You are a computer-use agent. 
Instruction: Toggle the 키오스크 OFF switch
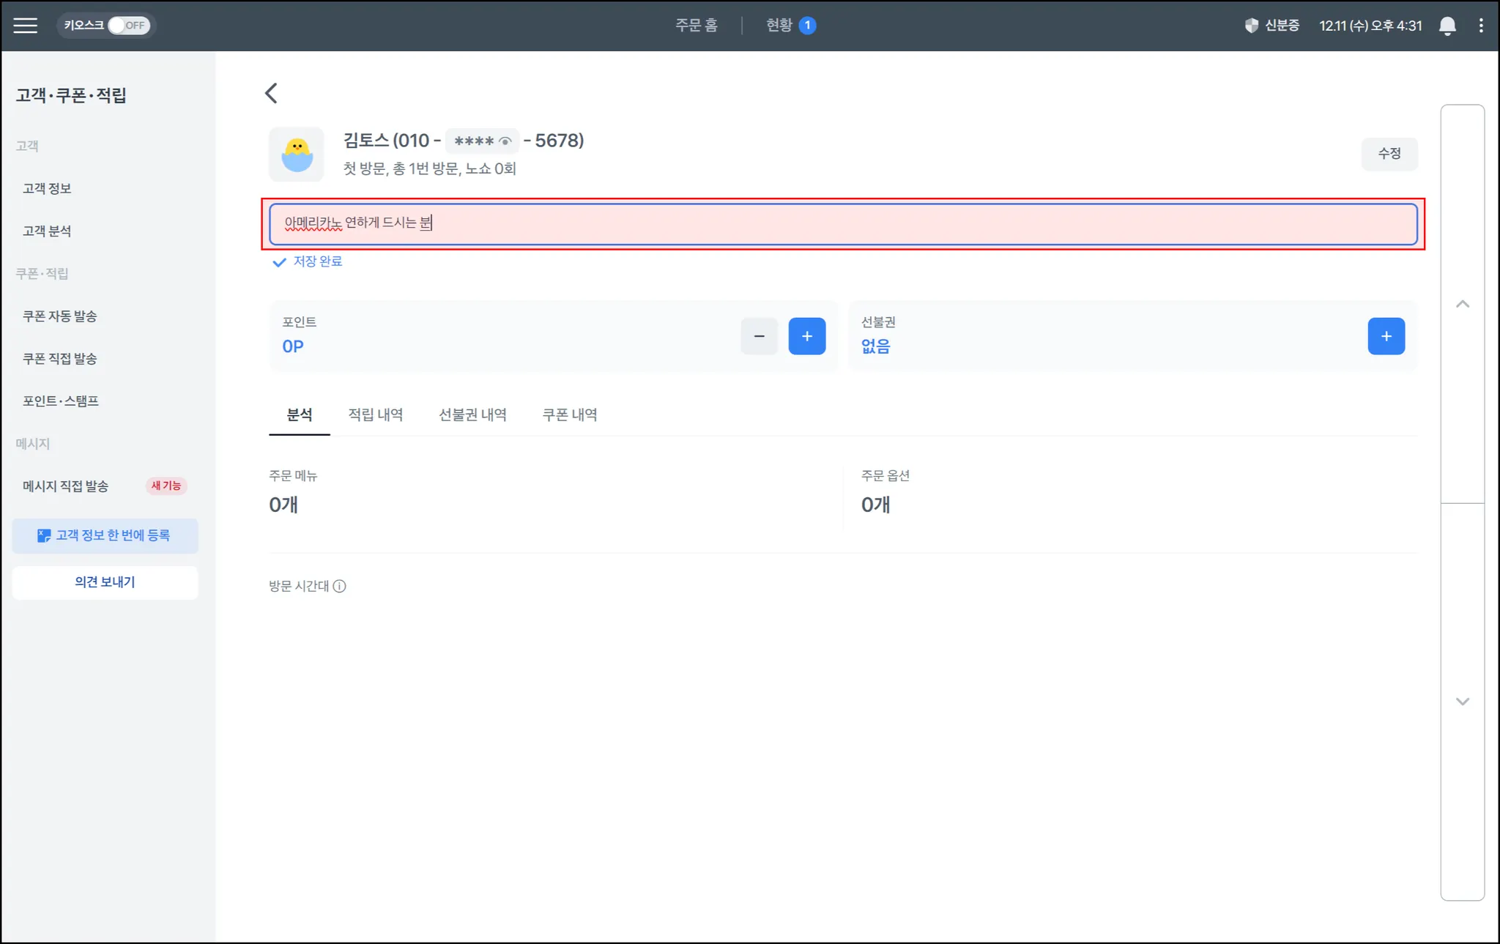coord(129,26)
